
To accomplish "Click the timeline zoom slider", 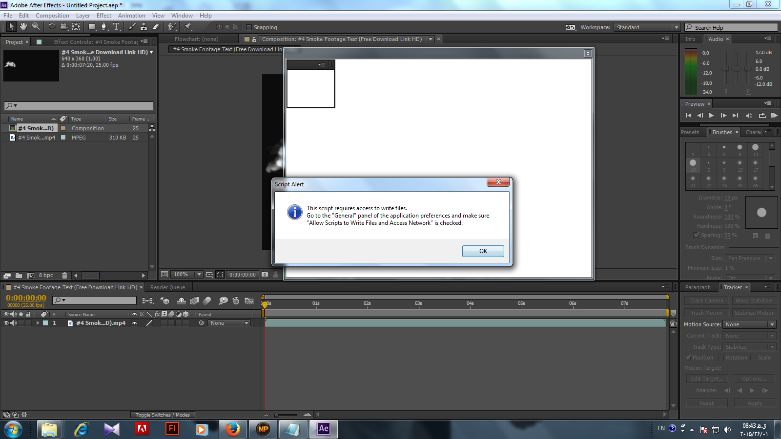I will tap(287, 415).
